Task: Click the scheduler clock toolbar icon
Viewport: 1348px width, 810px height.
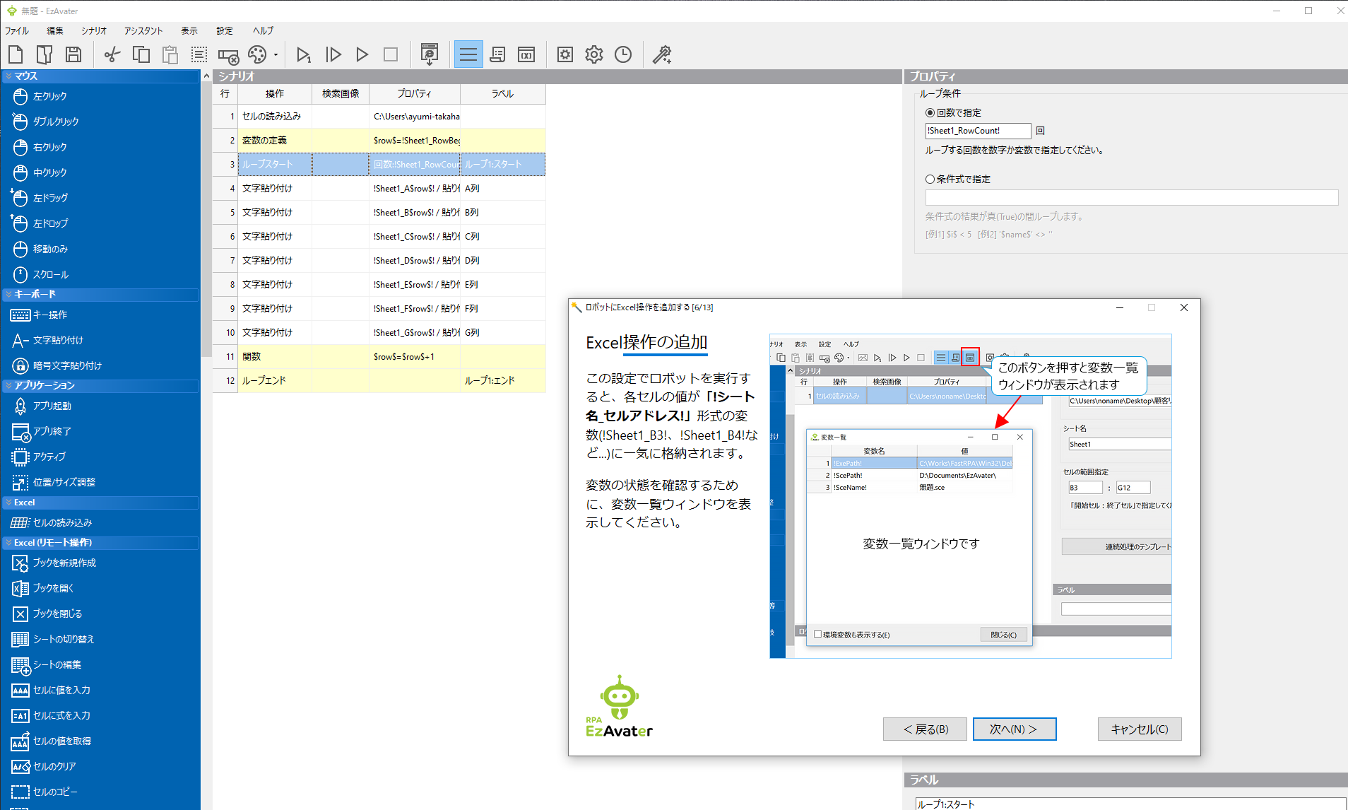Action: point(622,54)
